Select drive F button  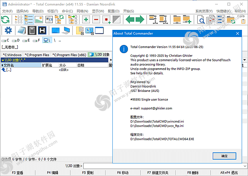click(36, 40)
